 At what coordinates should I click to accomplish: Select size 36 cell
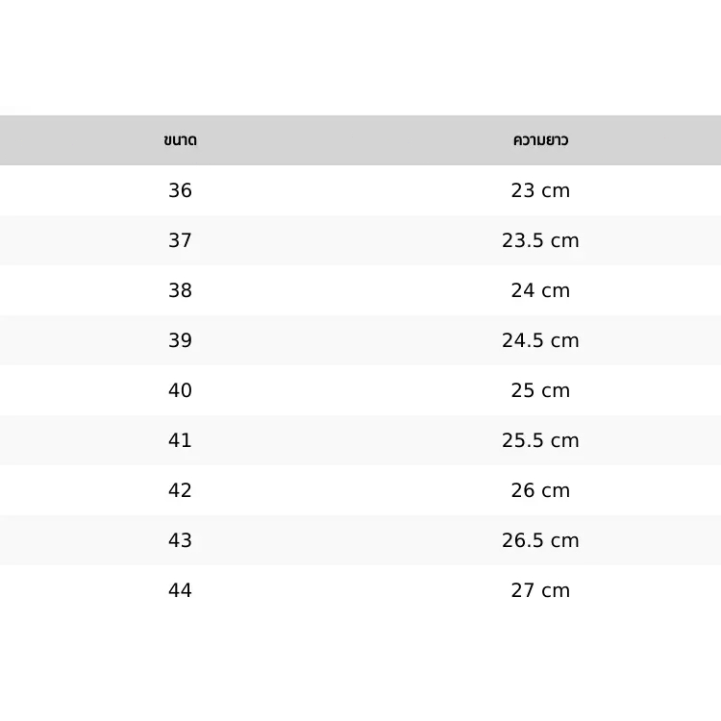[181, 190]
